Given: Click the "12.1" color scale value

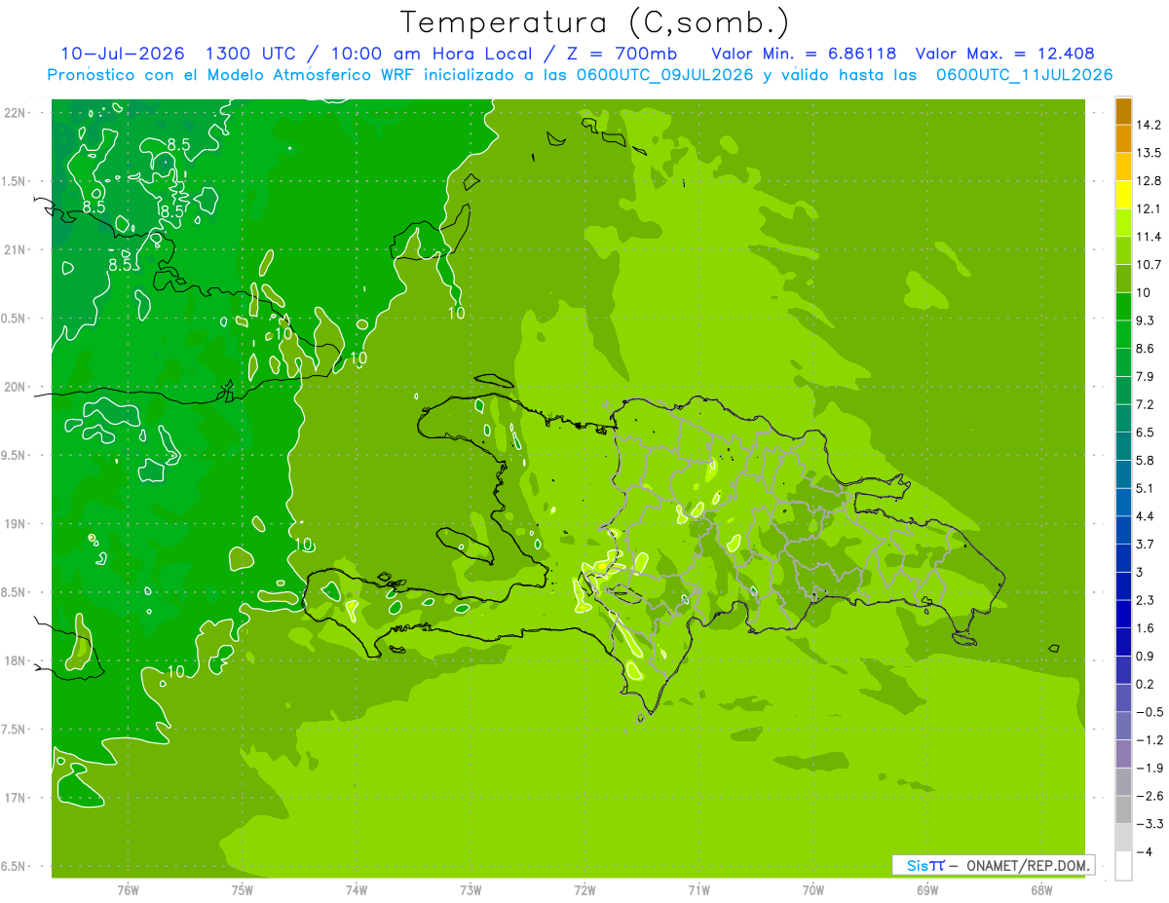Looking at the screenshot, I should [x=1149, y=208].
